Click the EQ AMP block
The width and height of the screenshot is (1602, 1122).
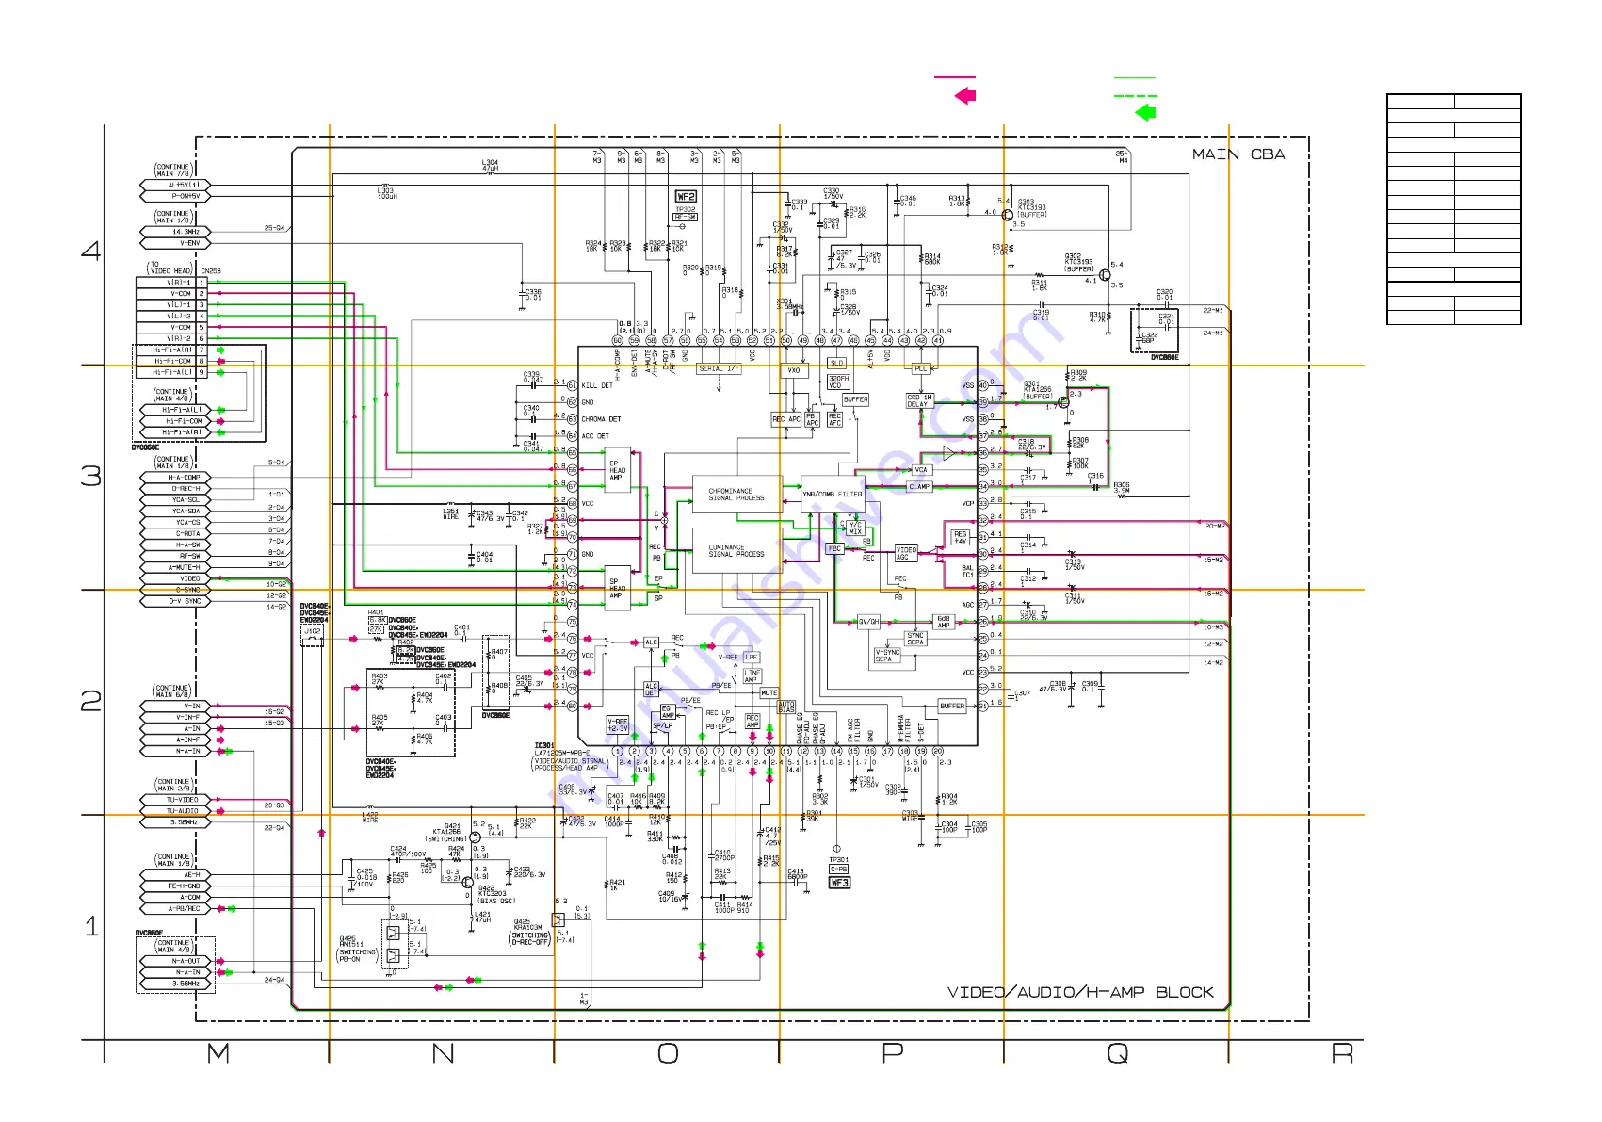tap(668, 711)
